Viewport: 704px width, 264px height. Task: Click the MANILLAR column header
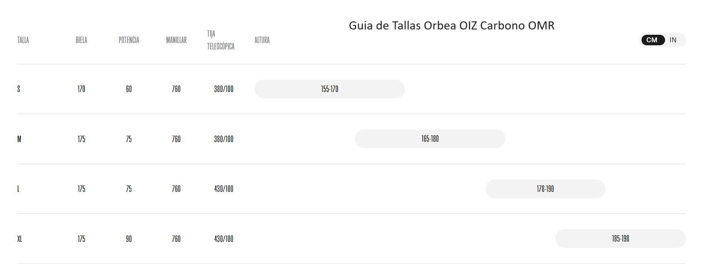point(176,40)
